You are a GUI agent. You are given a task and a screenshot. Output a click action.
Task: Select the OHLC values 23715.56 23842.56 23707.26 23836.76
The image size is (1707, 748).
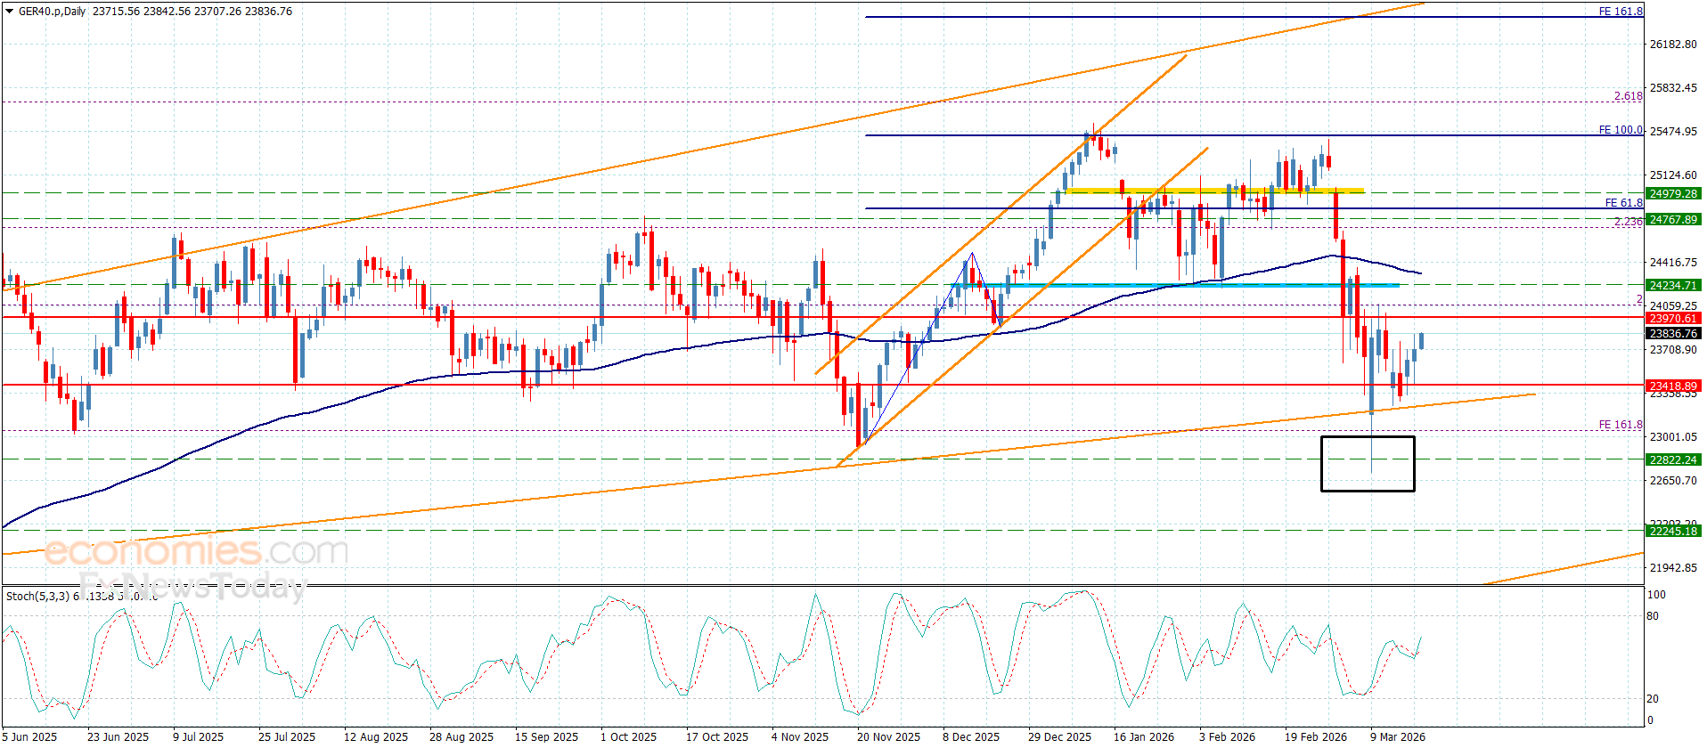(192, 12)
